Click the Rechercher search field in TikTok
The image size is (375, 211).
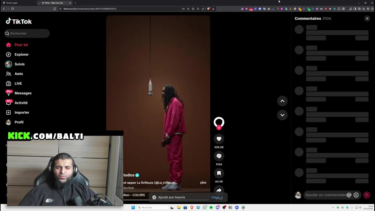pyautogui.click(x=27, y=33)
